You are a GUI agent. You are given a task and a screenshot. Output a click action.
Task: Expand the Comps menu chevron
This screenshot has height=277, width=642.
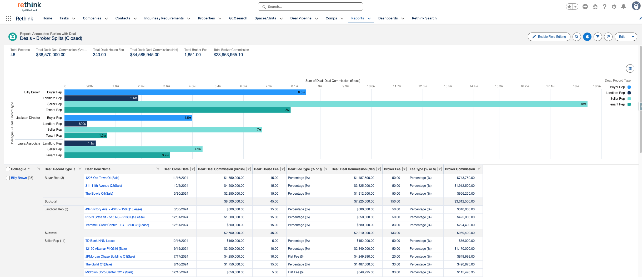pyautogui.click(x=342, y=19)
